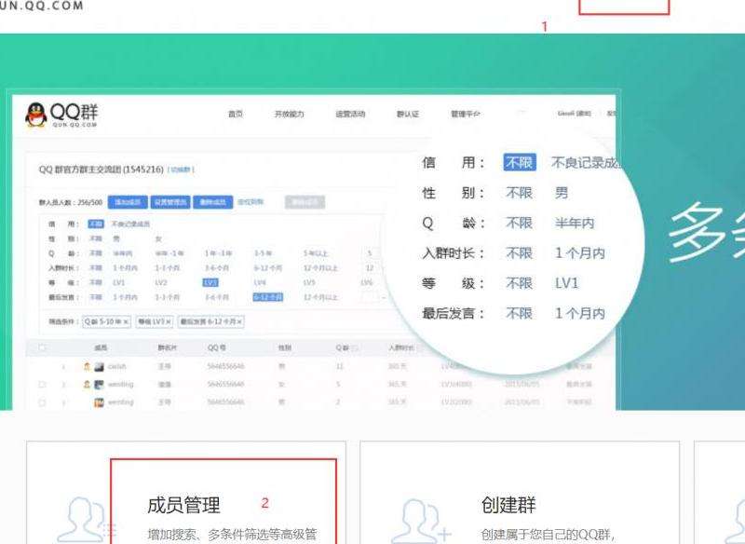Click the avatar of member cwish
This screenshot has width=745, height=544.
tap(99, 366)
